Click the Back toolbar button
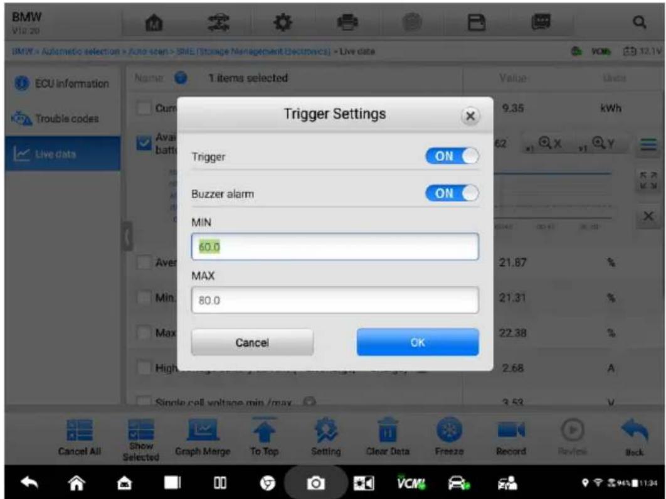666x499 pixels. (x=635, y=437)
